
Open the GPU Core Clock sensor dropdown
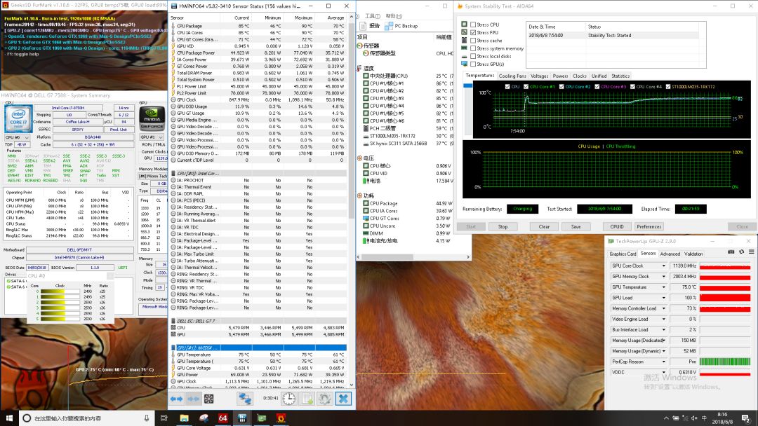point(664,266)
